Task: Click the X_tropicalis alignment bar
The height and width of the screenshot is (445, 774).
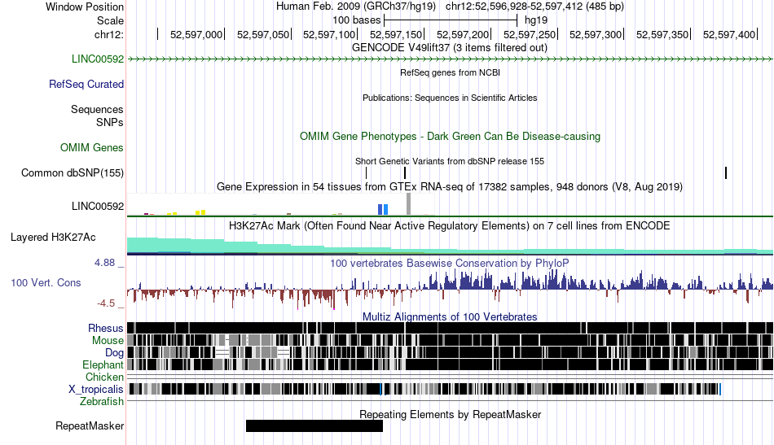Action: click(x=424, y=390)
